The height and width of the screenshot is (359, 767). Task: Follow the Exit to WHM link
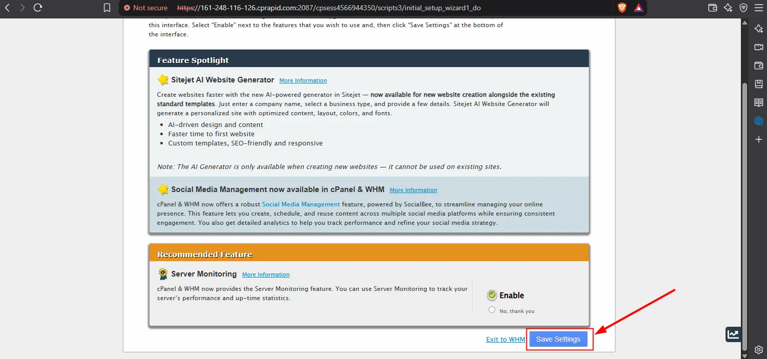pos(506,339)
